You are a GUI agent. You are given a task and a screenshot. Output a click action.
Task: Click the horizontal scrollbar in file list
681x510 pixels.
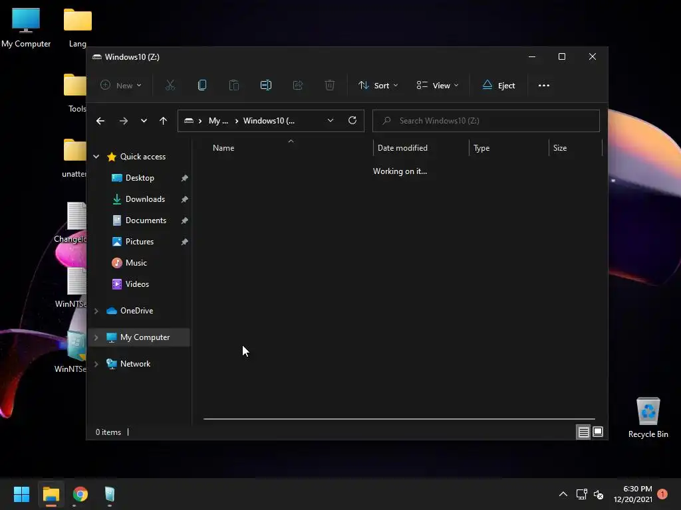click(399, 419)
